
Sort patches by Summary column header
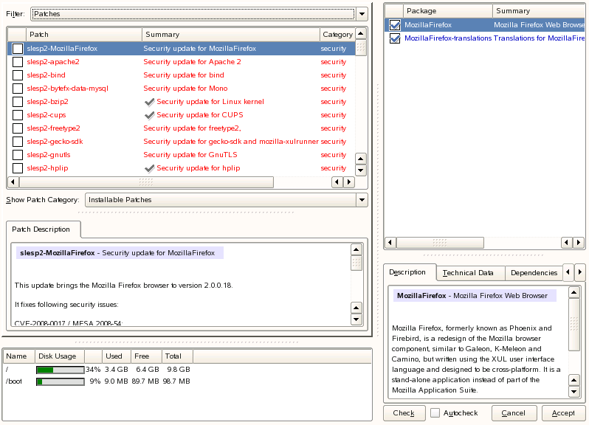[230, 35]
